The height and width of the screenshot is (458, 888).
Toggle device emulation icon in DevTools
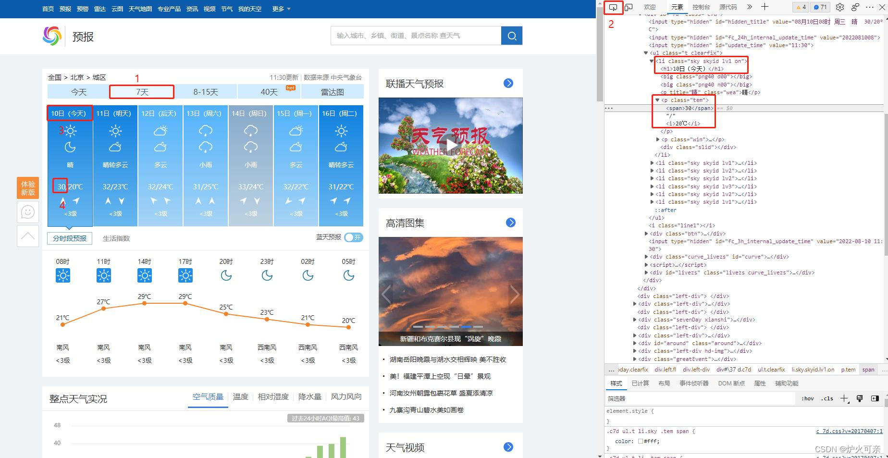point(629,7)
